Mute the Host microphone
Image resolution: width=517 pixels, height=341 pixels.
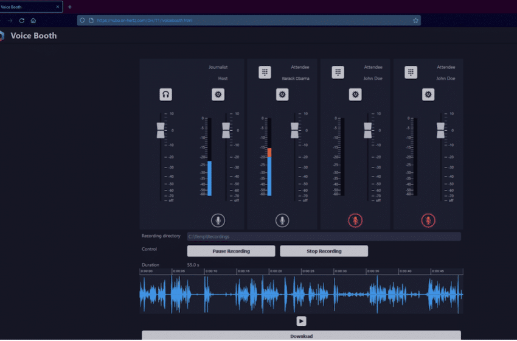pyautogui.click(x=218, y=220)
